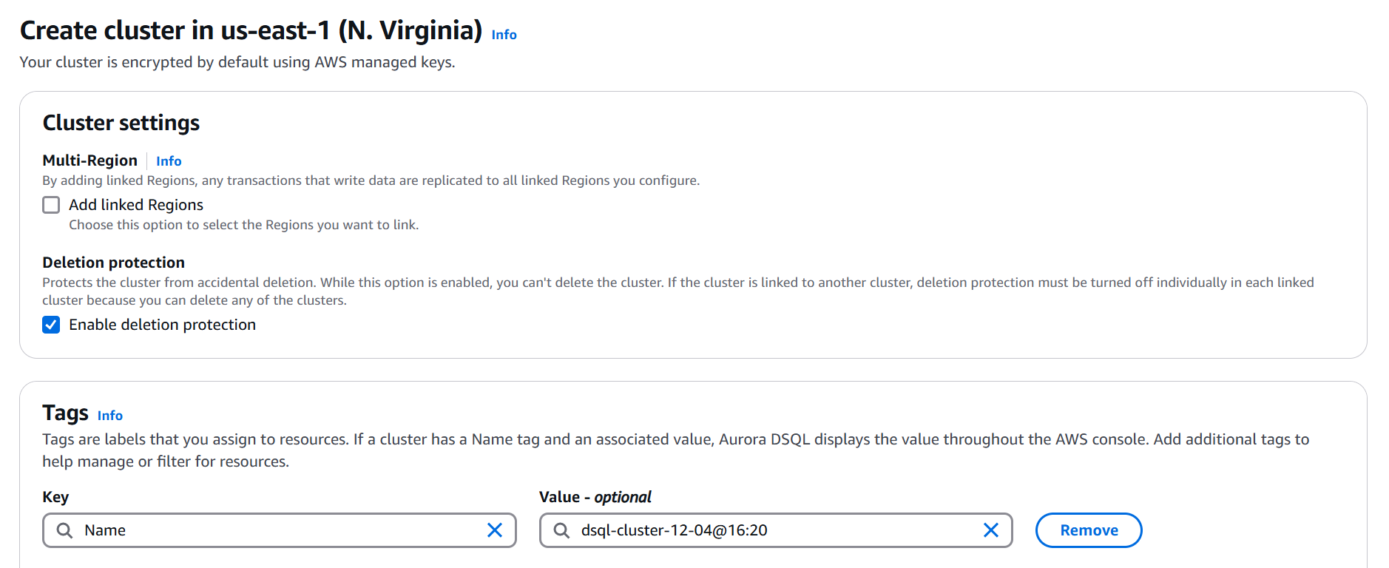Focus the Value input with cluster name
Viewport: 1389px width, 568px height.
[x=776, y=530]
